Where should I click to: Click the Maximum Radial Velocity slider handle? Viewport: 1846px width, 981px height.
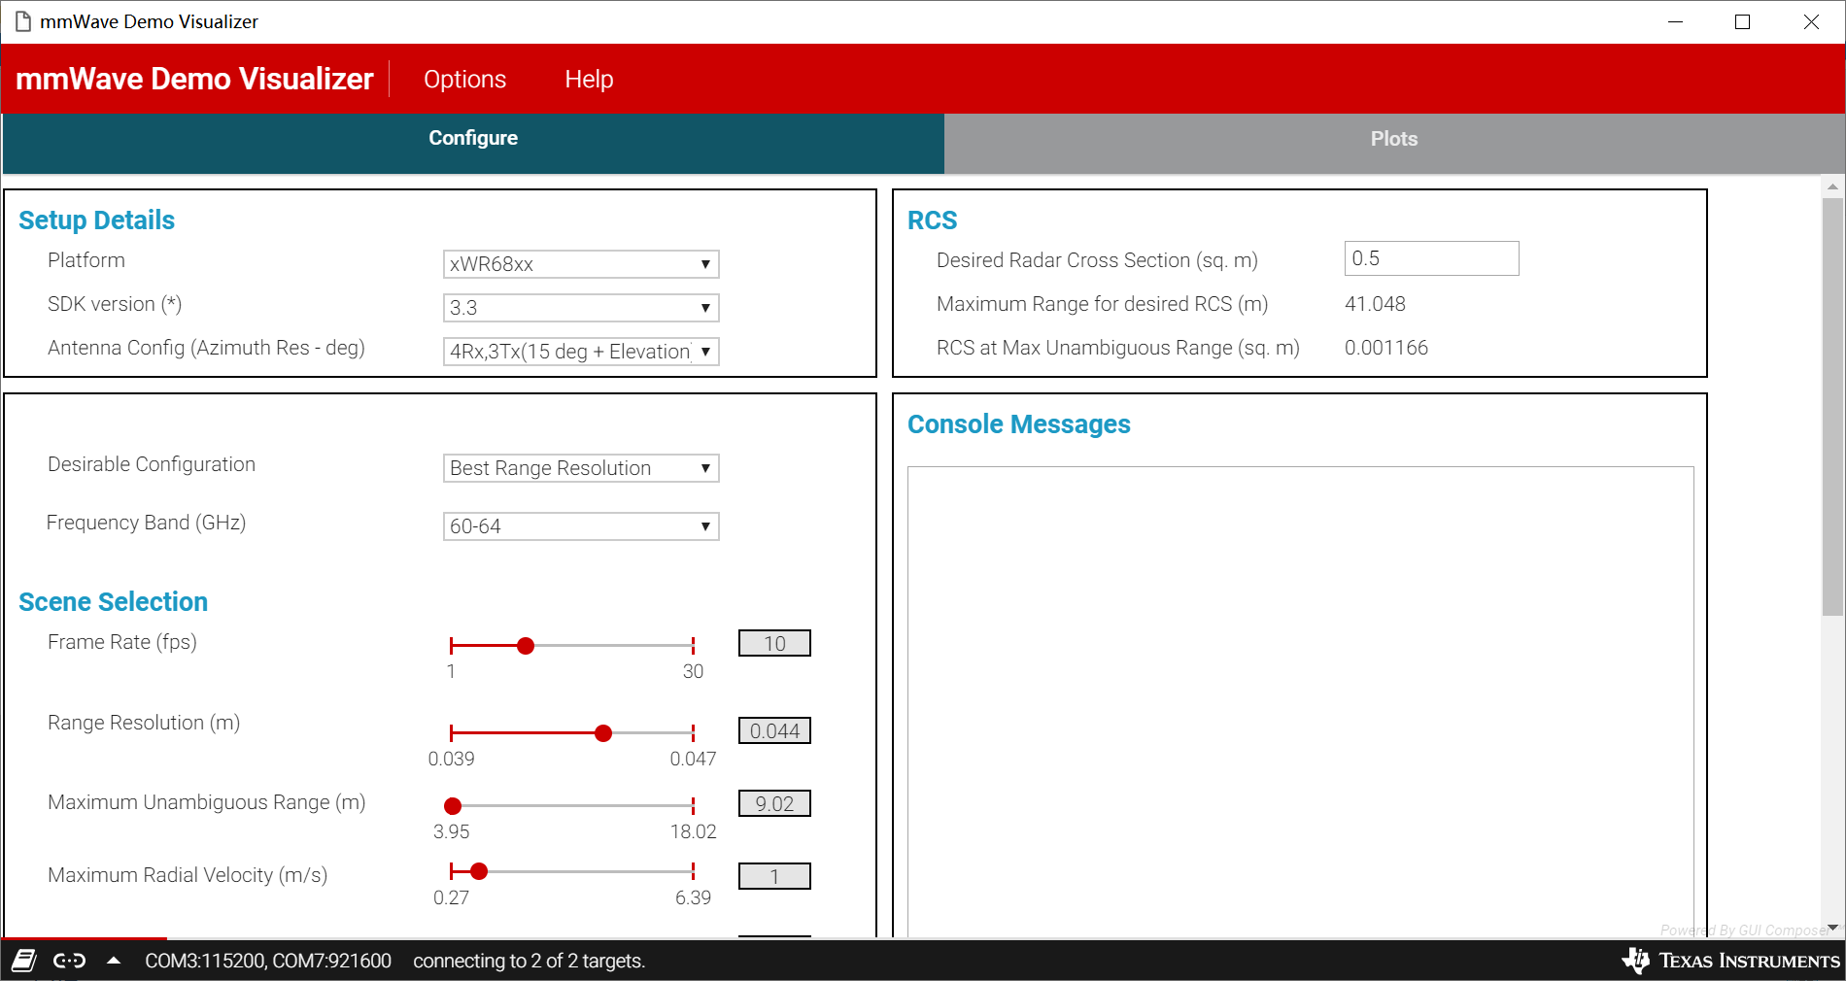click(x=479, y=871)
